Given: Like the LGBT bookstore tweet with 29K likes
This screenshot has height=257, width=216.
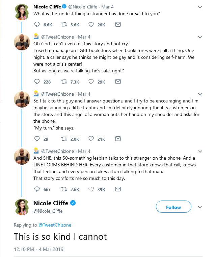Looking at the screenshot, I should 91,82.
